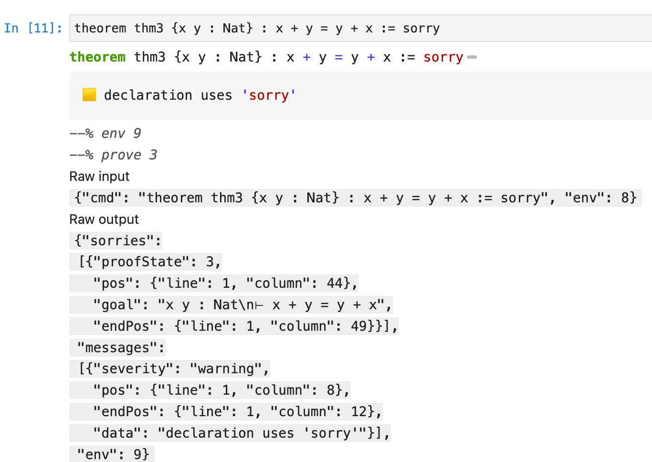Image resolution: width=652 pixels, height=462 pixels.
Task: Click the "messages": line
Action: click(x=117, y=347)
